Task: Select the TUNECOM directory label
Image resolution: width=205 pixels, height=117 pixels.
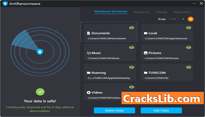Action: click(x=157, y=73)
